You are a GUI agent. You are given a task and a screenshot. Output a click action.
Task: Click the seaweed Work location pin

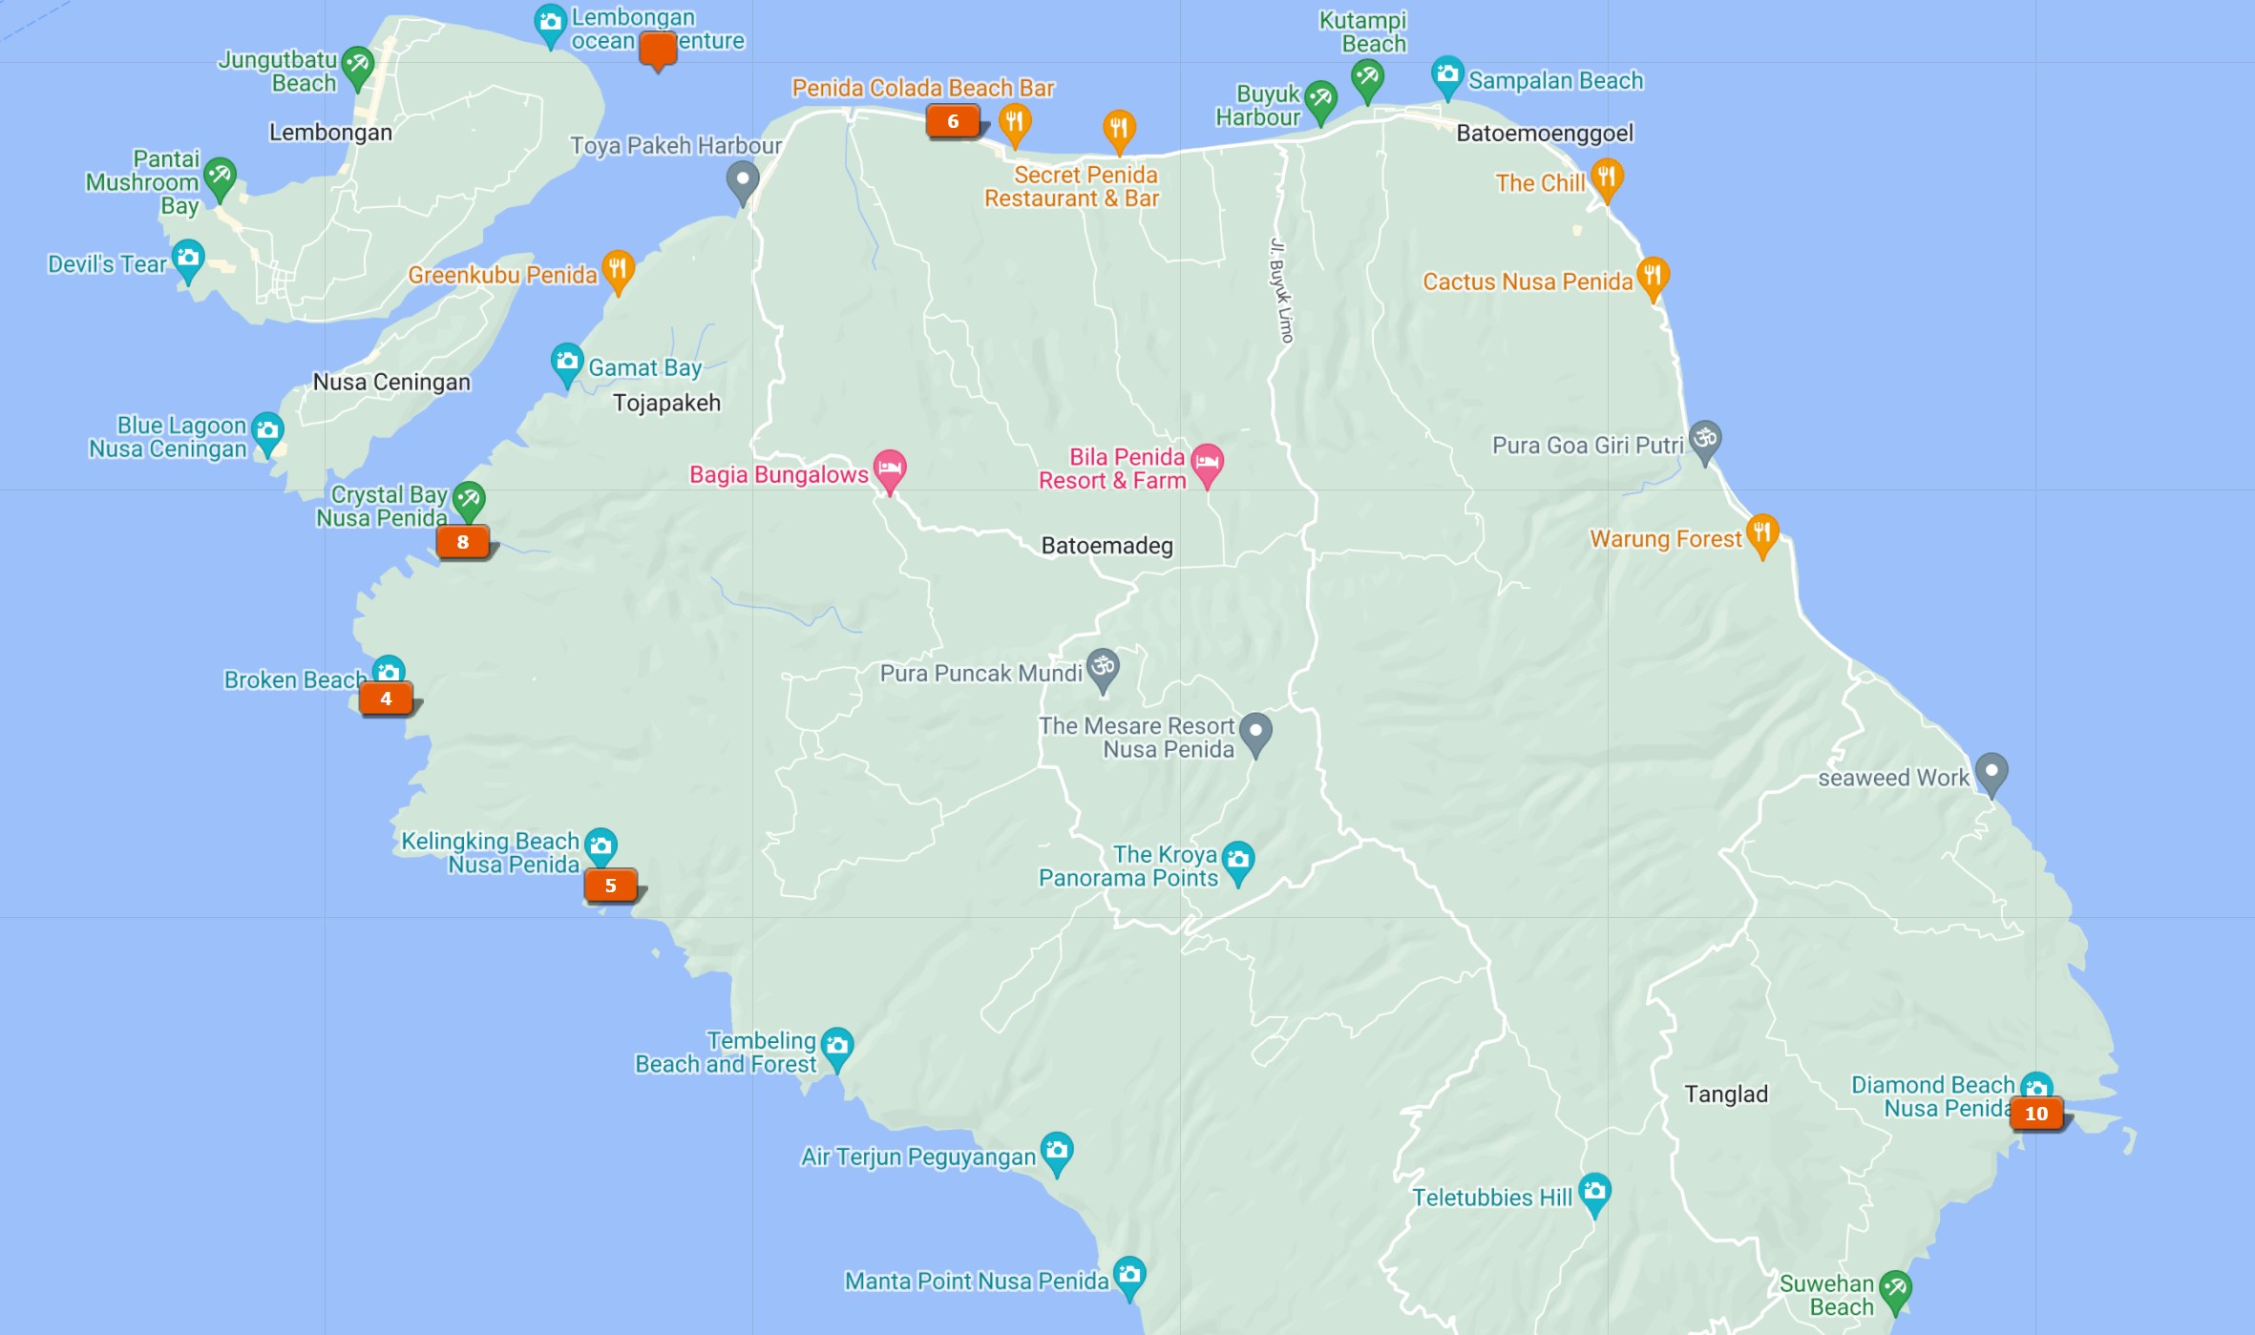[x=1991, y=771]
